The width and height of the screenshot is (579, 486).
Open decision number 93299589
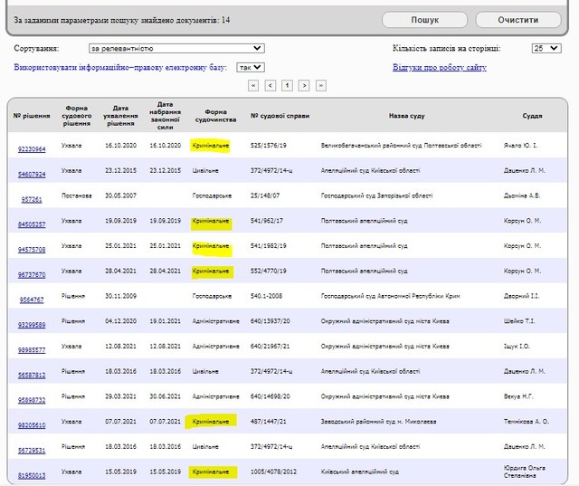(32, 324)
